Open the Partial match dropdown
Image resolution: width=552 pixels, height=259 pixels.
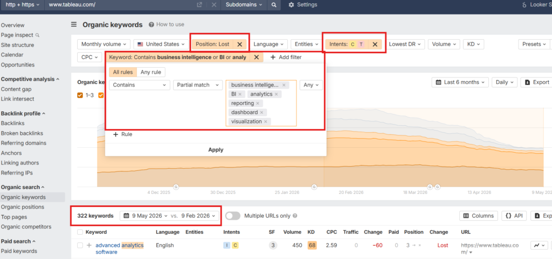[x=198, y=85]
